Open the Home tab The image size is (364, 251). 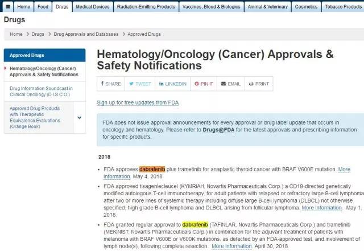(x=24, y=7)
